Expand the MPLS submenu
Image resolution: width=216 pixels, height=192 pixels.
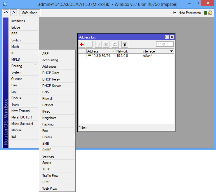[x=24, y=60]
